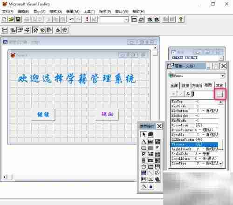Set tab order in Form Designer toolbar
The image size is (233, 205).
5,30
